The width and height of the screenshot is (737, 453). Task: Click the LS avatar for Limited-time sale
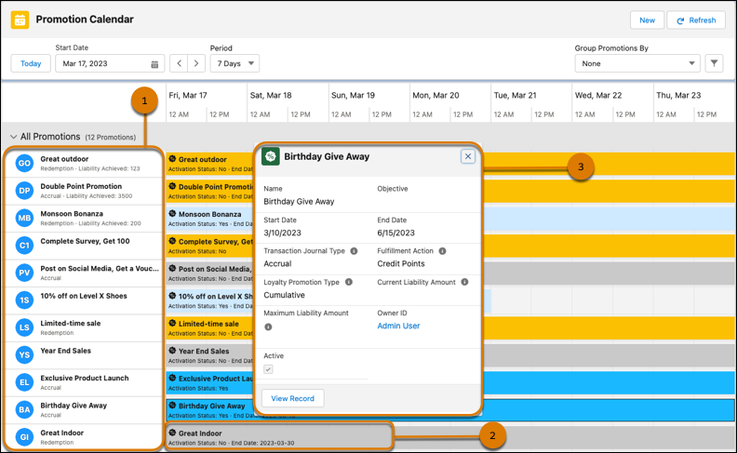[x=24, y=327]
